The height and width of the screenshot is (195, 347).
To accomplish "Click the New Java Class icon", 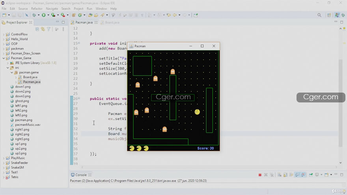I will pyautogui.click(x=80, y=15).
